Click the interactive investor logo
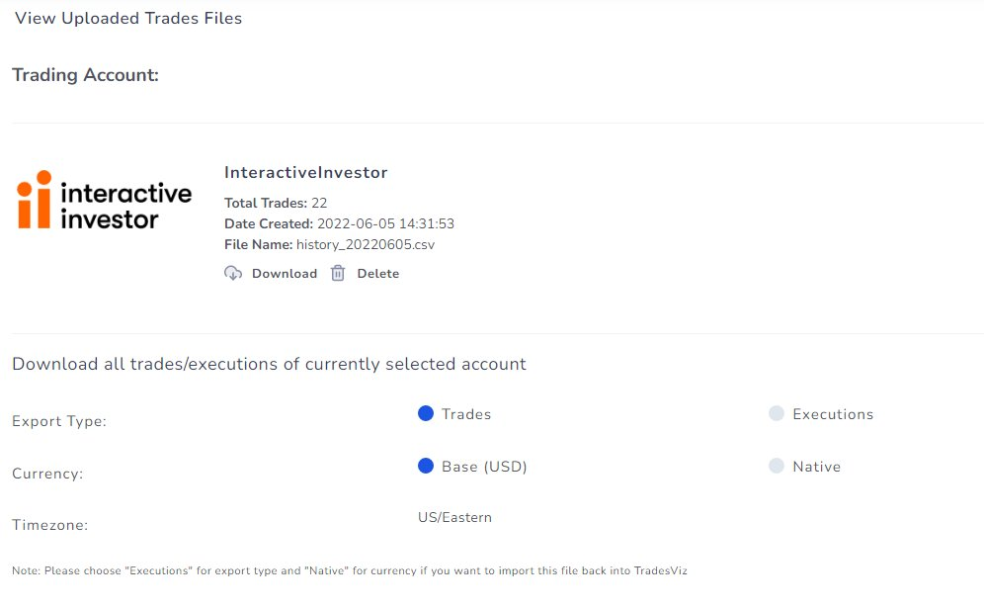Screen dimensions: 984x607 104,200
